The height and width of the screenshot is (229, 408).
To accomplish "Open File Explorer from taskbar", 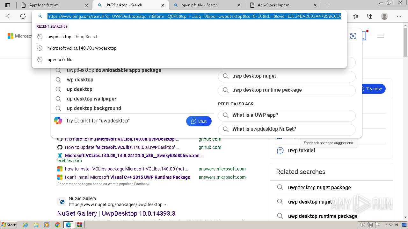I will tap(36, 225).
